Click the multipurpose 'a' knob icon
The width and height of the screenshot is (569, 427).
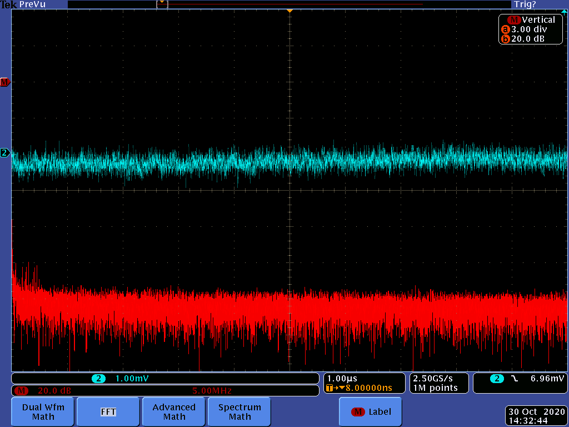click(x=505, y=29)
